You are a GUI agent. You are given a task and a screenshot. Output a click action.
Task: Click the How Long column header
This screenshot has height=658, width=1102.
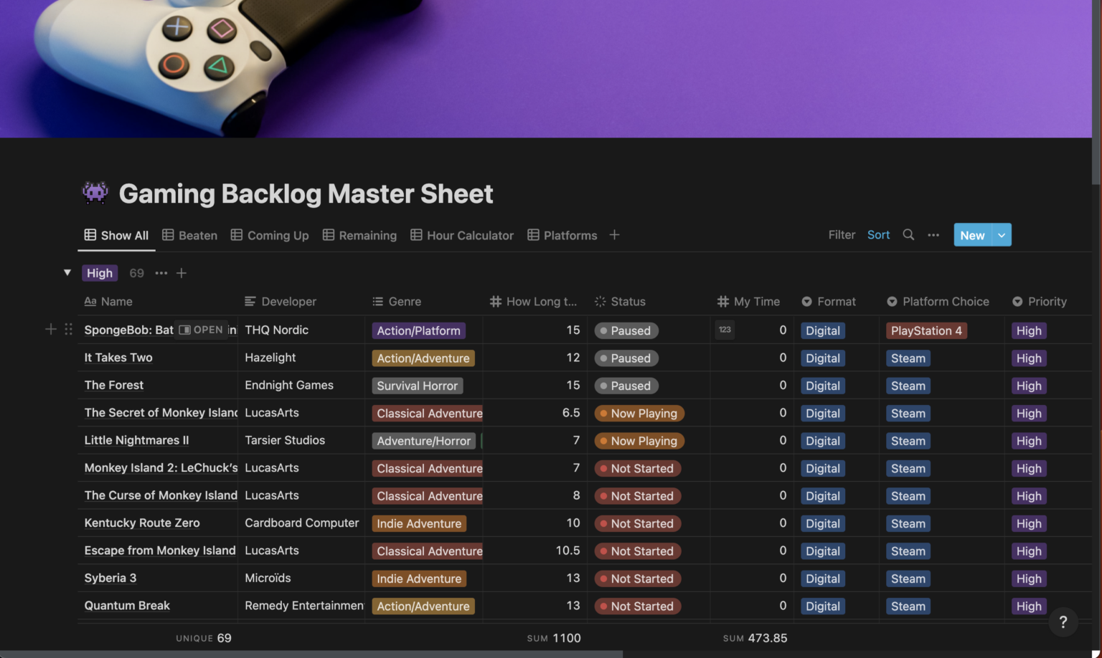[534, 302]
